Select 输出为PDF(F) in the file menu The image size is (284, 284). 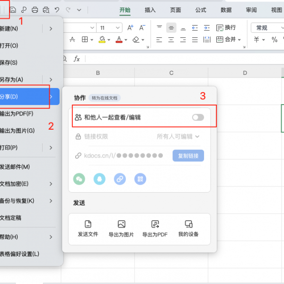pos(17,114)
